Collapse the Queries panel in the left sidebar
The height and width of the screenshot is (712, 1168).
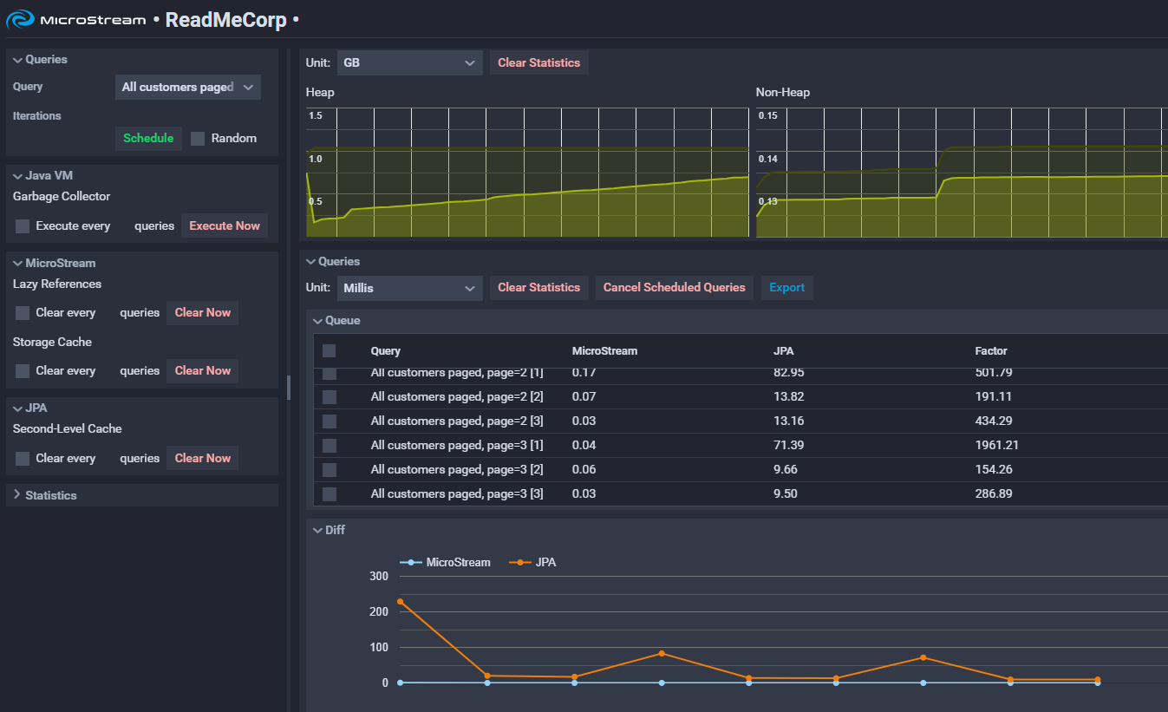tap(40, 60)
